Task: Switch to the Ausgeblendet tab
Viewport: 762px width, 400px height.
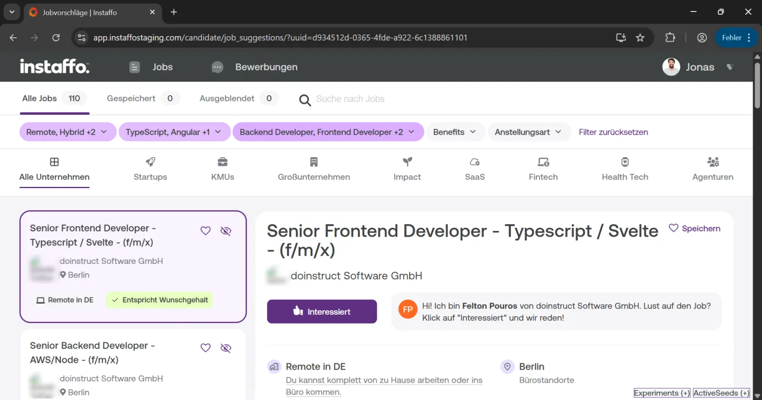Action: [239, 98]
